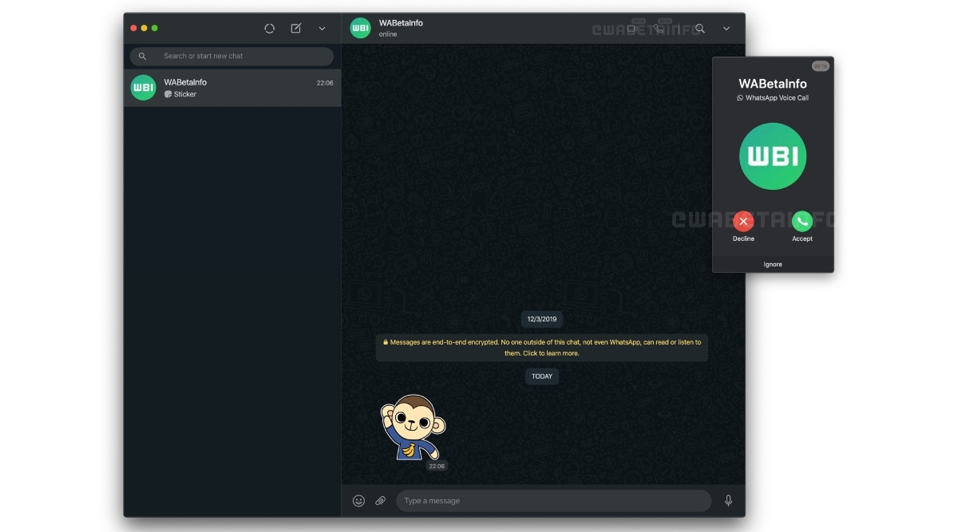
Task: Start a new chat with compose icon
Action: 296,28
